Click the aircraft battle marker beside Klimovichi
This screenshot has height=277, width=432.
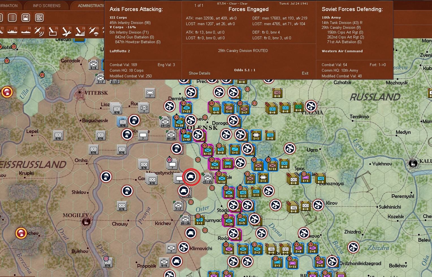183,248
